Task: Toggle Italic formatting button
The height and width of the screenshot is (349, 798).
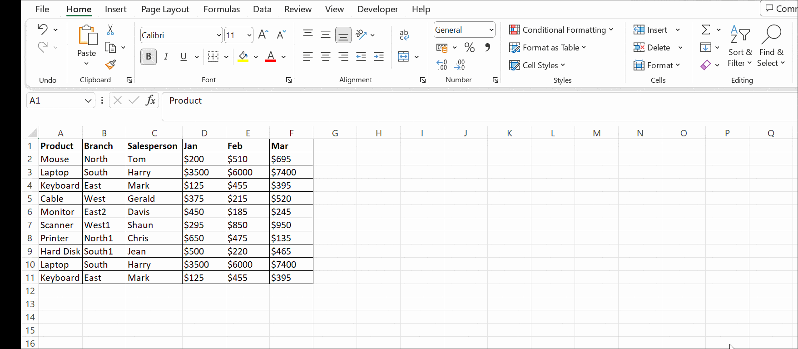Action: (x=166, y=56)
